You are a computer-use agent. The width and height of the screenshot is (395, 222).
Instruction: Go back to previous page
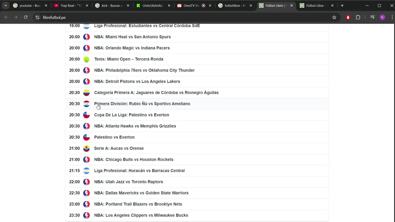coord(6,17)
